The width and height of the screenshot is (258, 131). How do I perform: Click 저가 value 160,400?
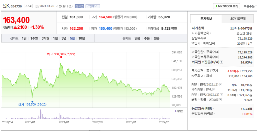point(105,28)
